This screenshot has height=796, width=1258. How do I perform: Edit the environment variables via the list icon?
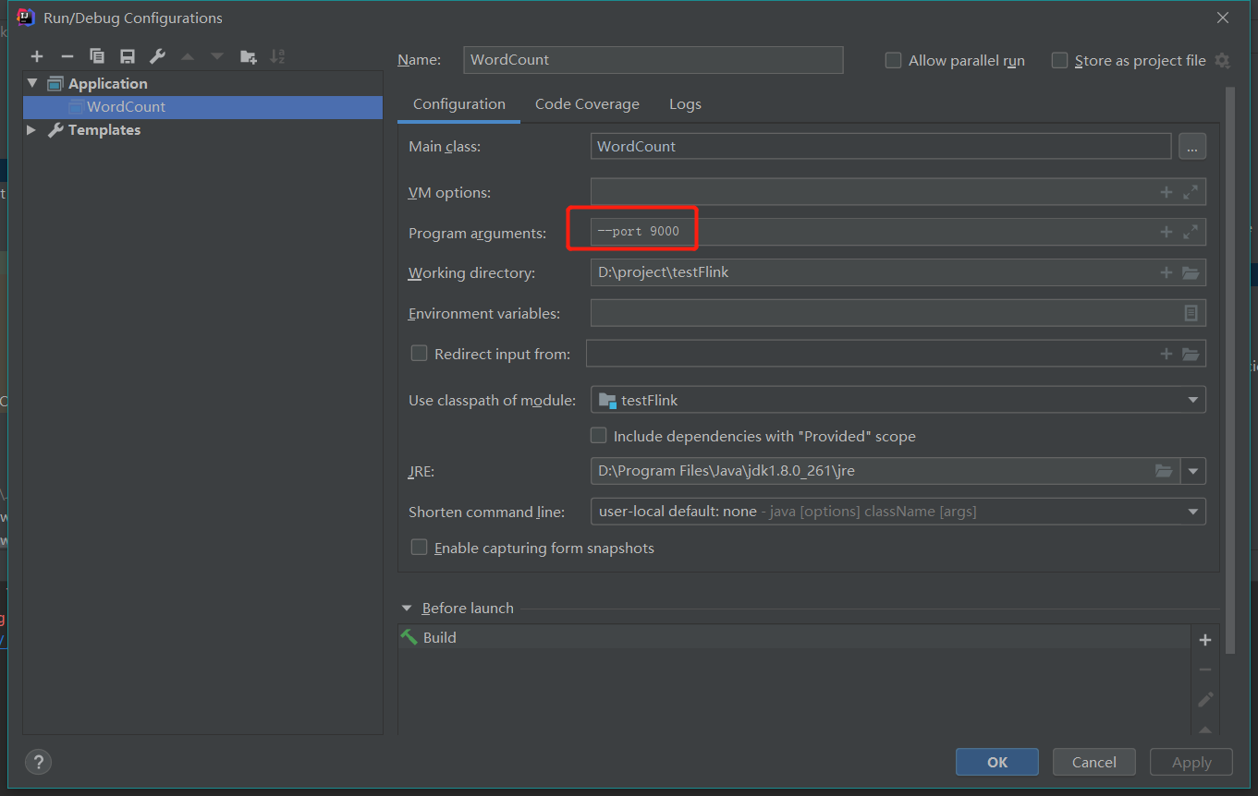[1191, 313]
